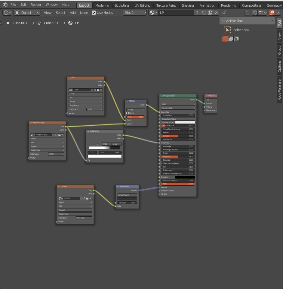Image resolution: width=283 pixels, height=289 pixels.
Task: Click the Cube.001 mesh icon in breadcrumb
Action: click(39, 23)
